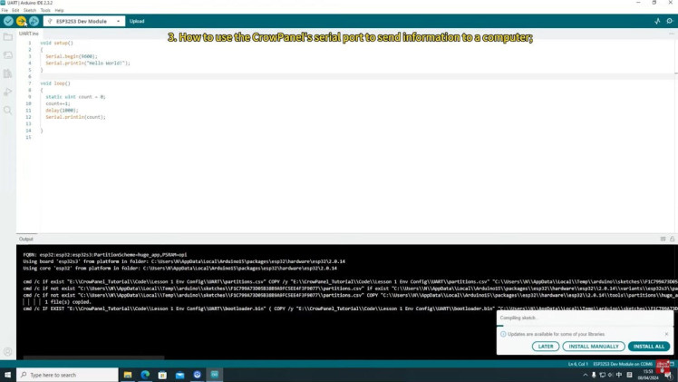Click the Upload arrow button
This screenshot has height=382, width=678.
coord(21,21)
